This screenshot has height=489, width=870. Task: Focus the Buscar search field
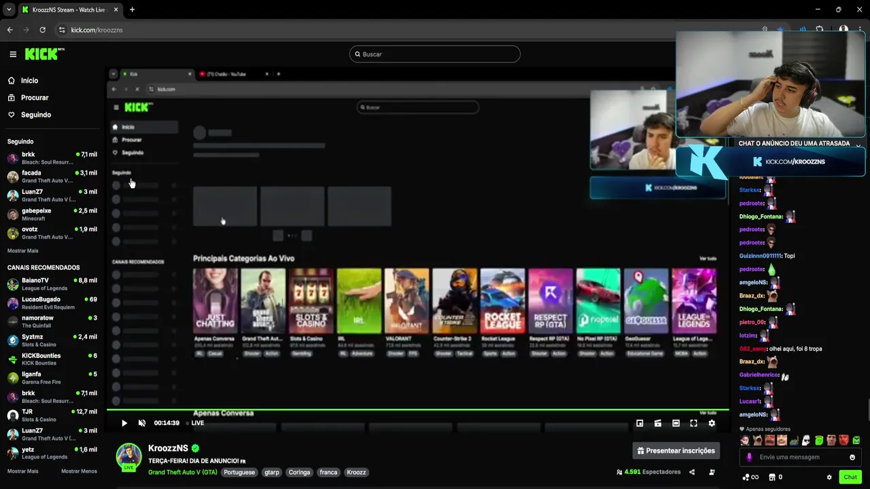pyautogui.click(x=435, y=54)
